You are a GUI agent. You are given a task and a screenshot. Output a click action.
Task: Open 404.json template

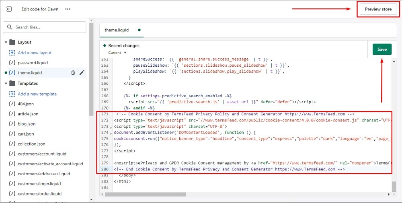(26, 104)
